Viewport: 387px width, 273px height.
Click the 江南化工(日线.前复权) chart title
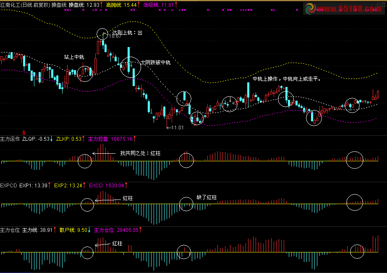[x=25, y=5]
